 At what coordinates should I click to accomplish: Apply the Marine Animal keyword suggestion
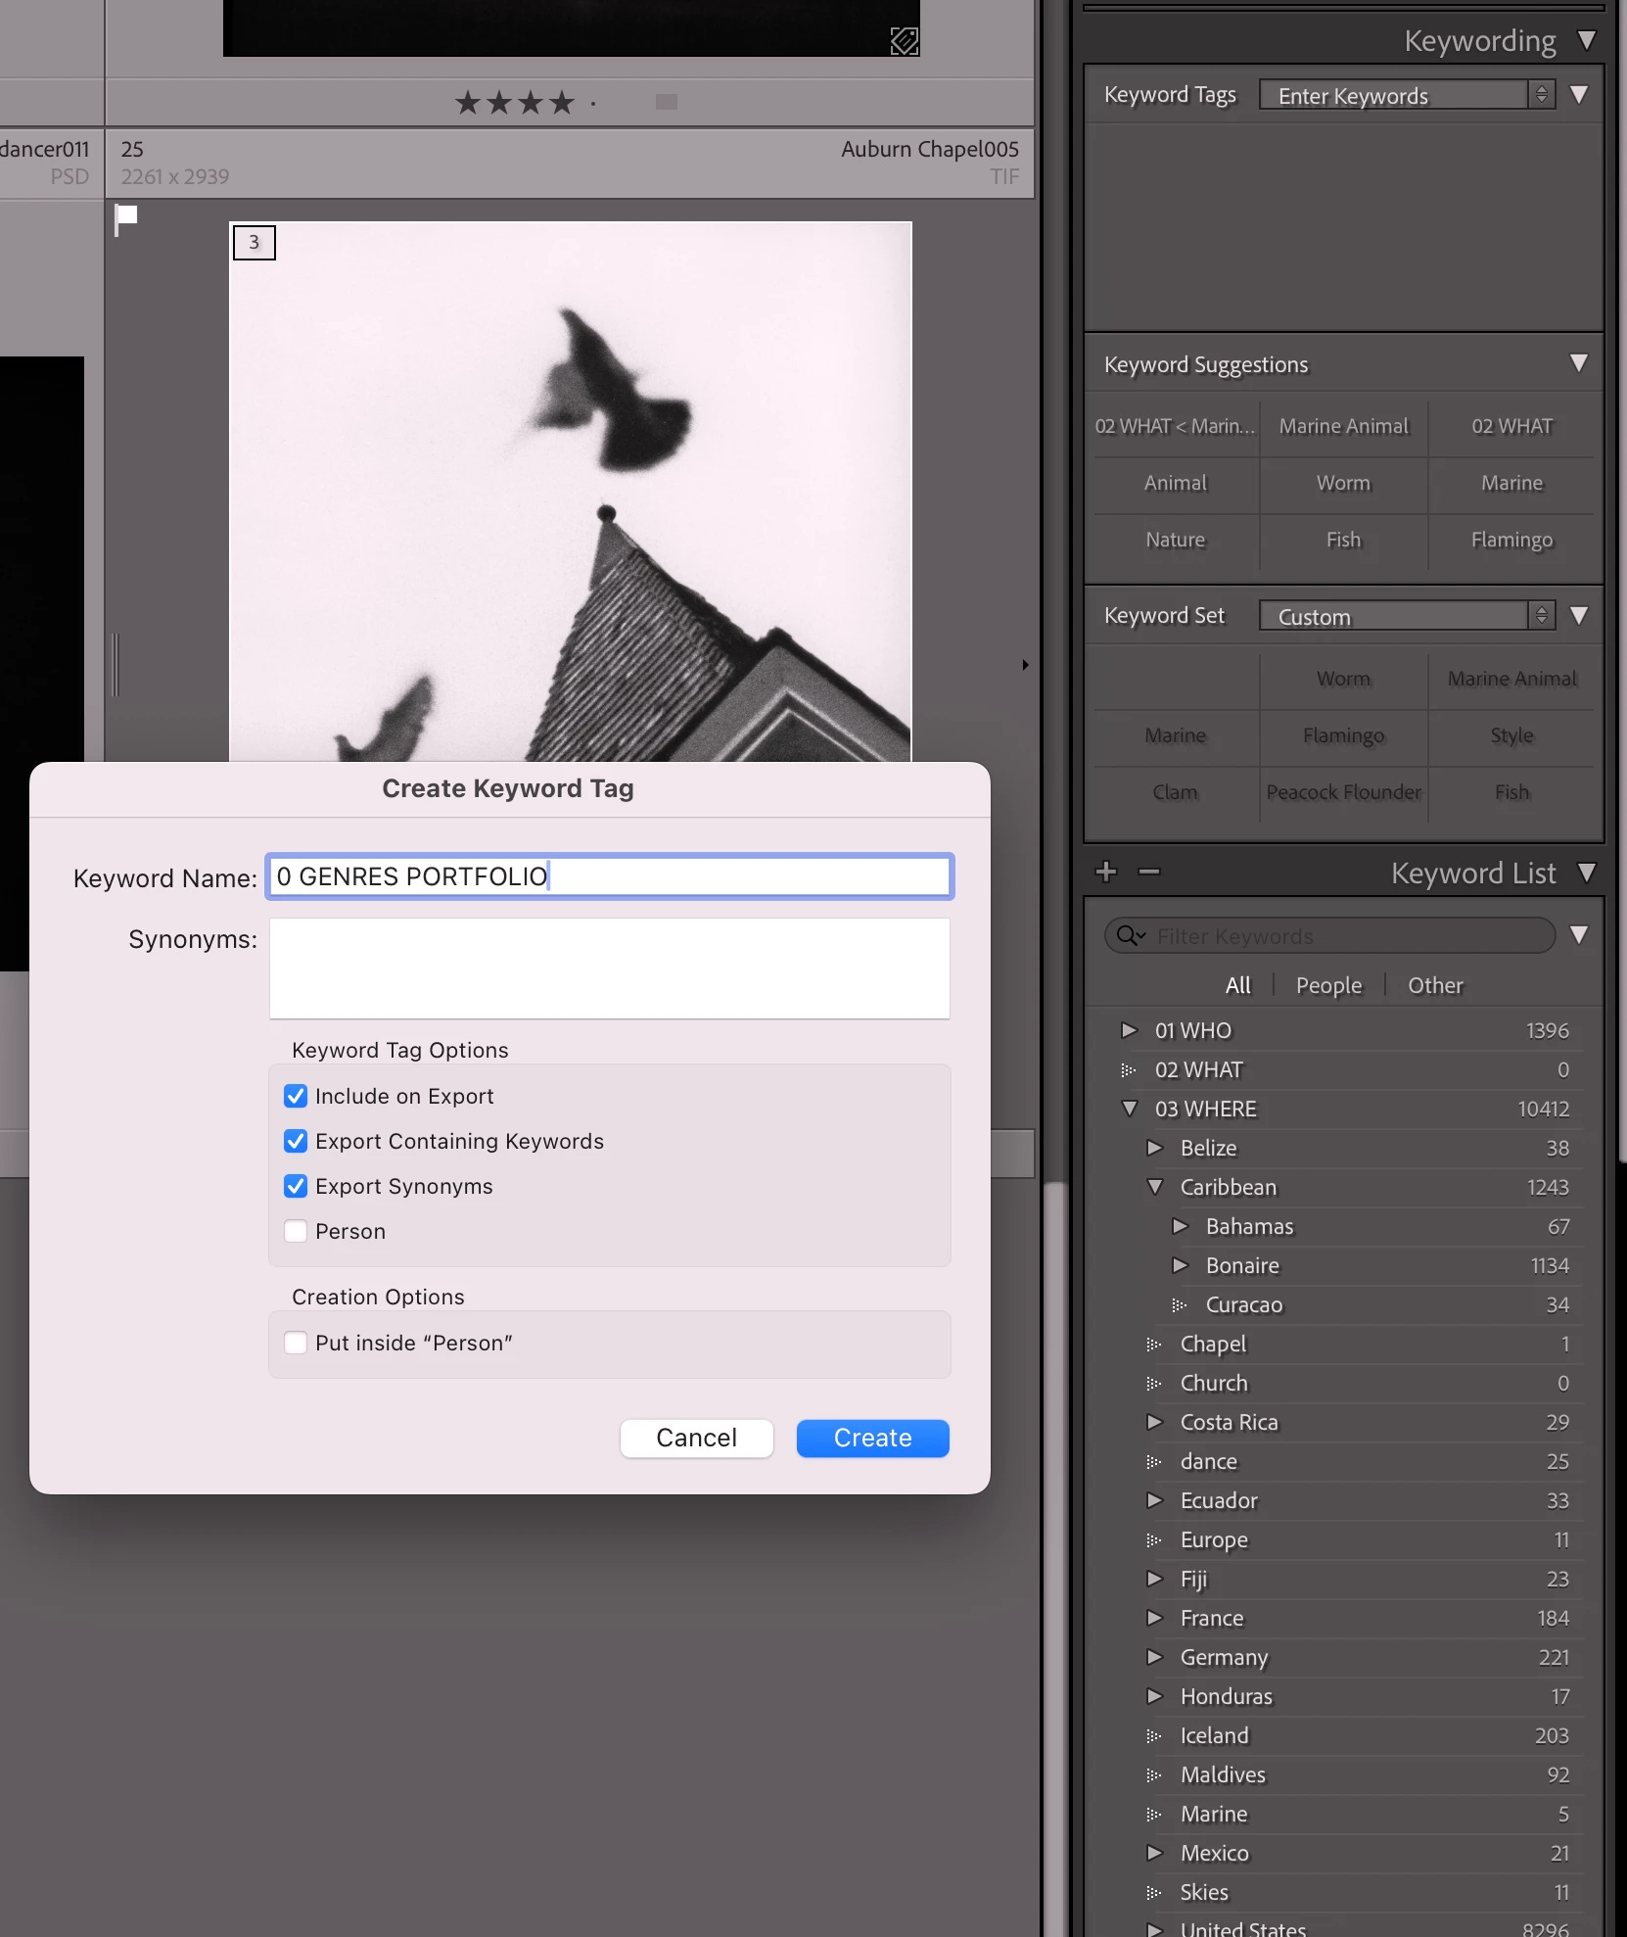[1343, 426]
